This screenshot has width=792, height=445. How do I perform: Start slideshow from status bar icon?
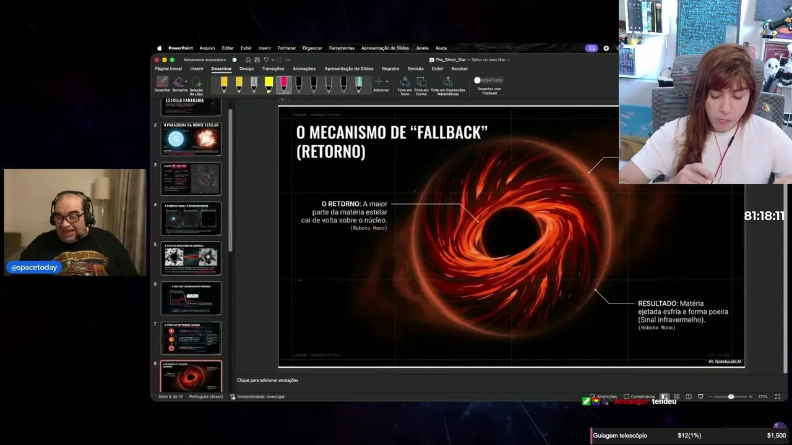pyautogui.click(x=700, y=396)
